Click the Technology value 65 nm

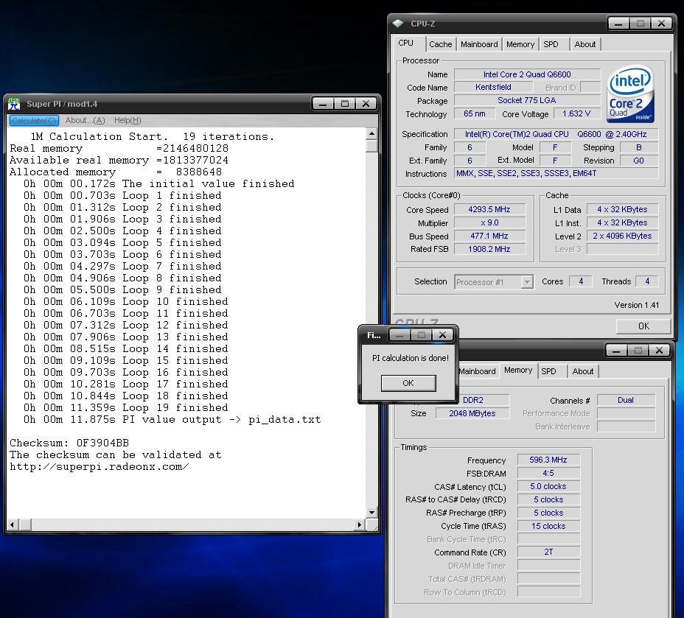click(x=475, y=113)
